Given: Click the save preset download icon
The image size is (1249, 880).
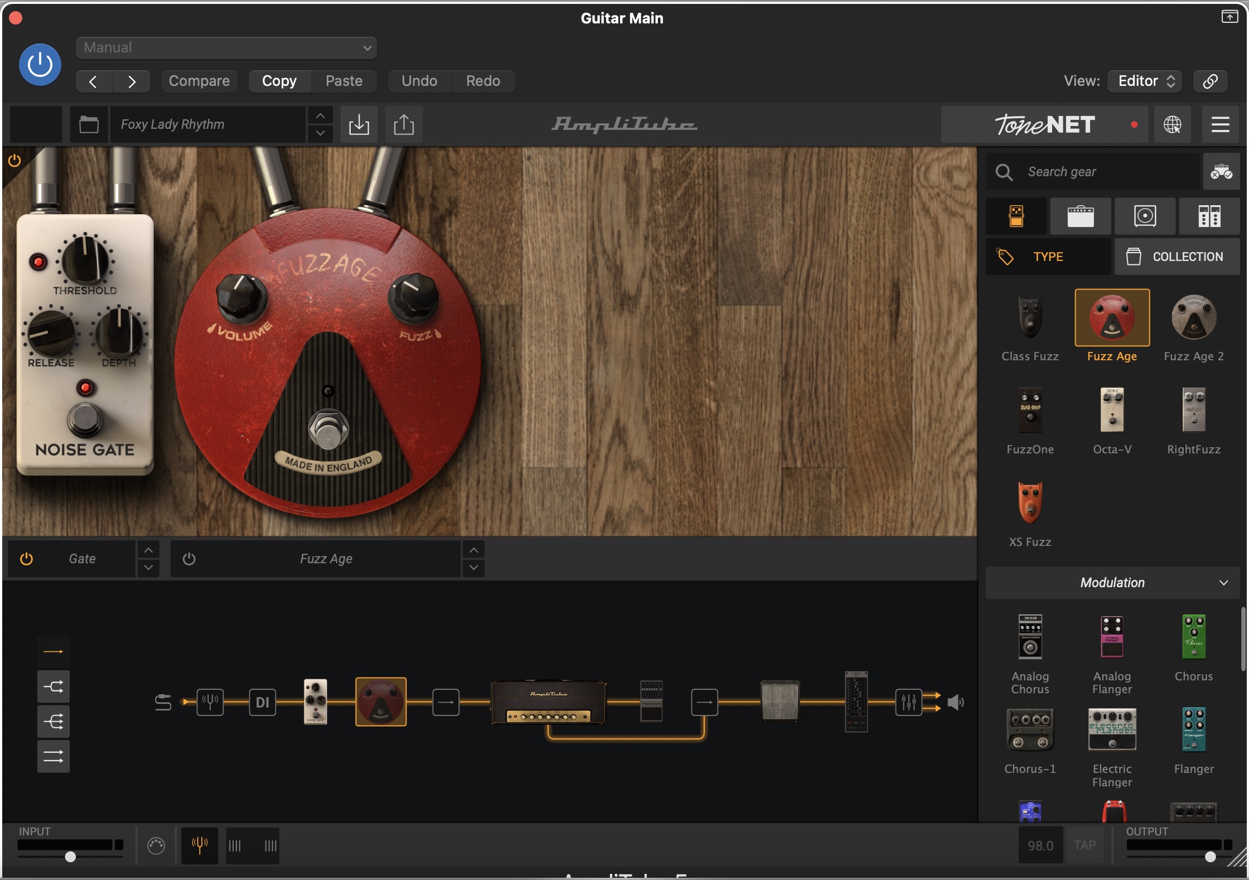Looking at the screenshot, I should [x=359, y=124].
